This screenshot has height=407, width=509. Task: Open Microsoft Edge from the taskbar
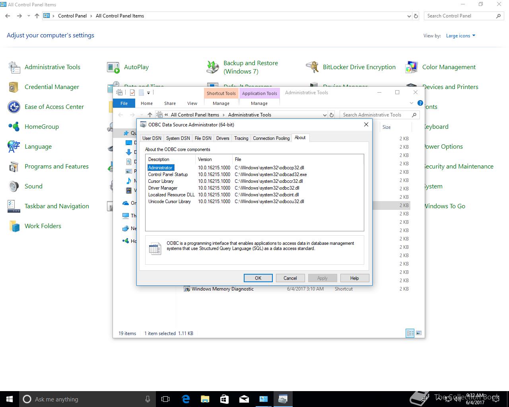coord(186,399)
